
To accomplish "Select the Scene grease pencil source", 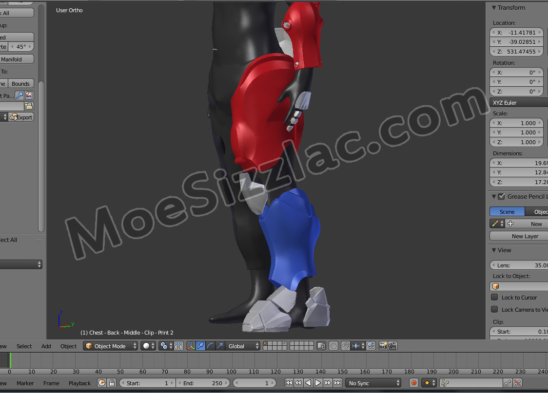I will 507,211.
